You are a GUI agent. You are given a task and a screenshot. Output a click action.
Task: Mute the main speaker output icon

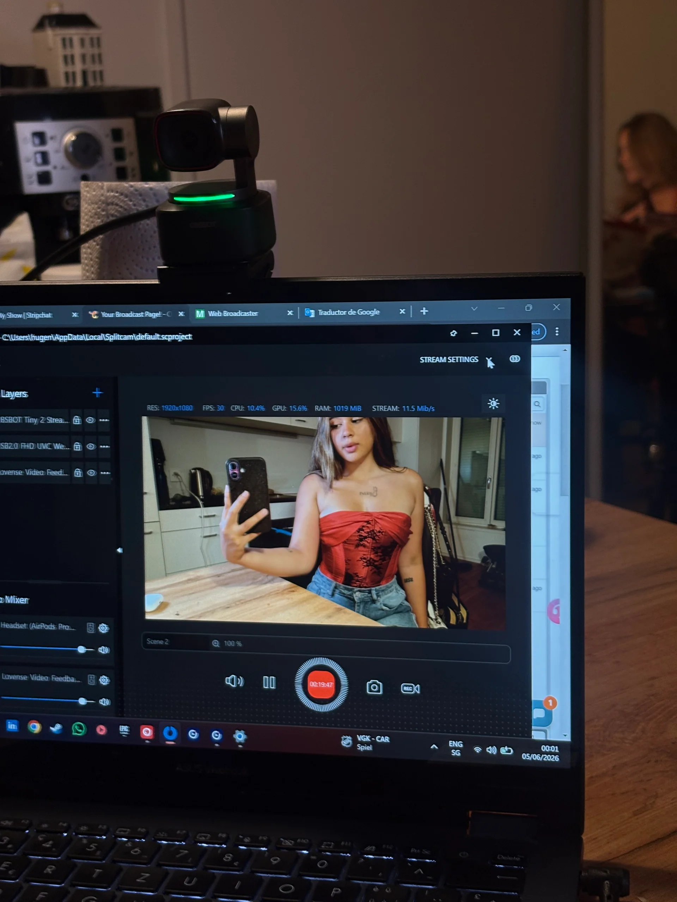click(234, 681)
